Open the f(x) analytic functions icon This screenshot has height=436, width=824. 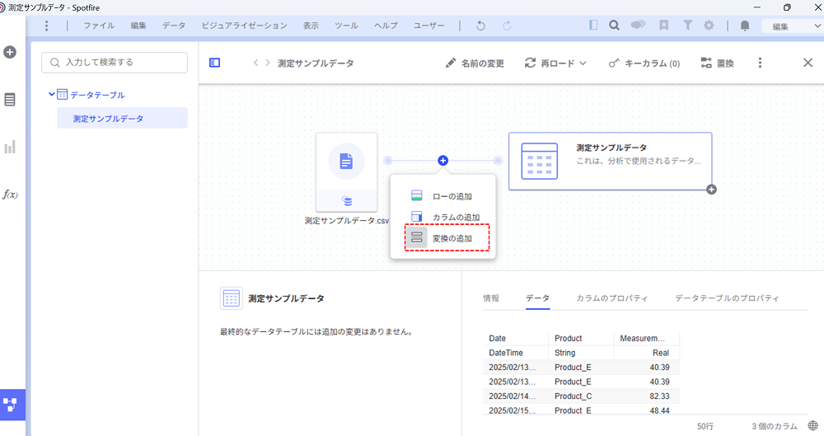(x=10, y=195)
